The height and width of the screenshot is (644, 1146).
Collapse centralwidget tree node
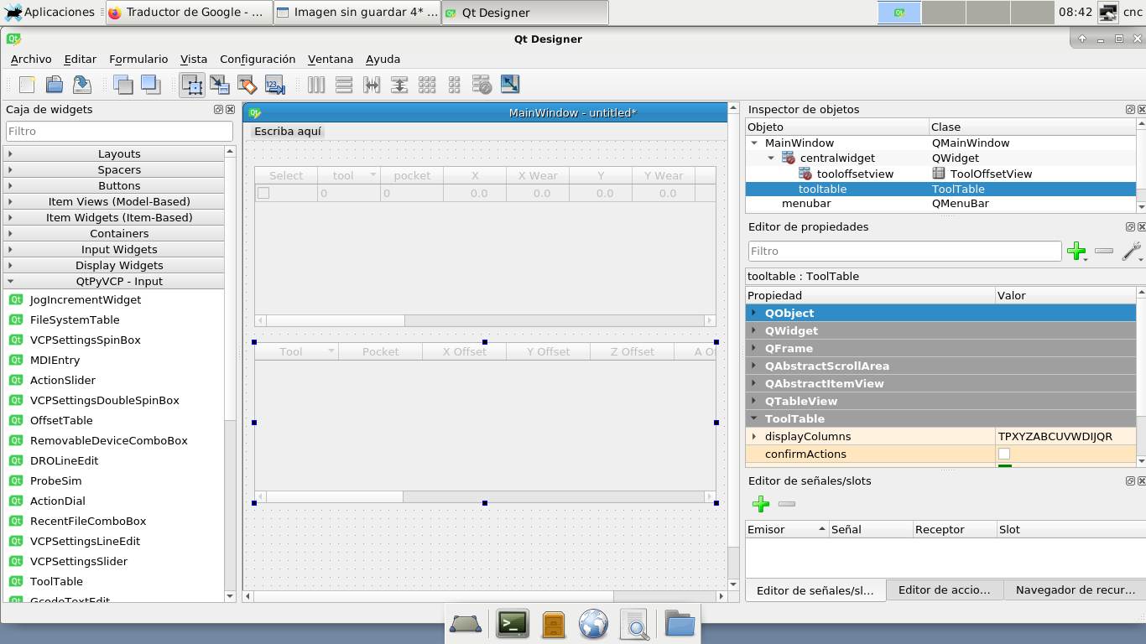772,158
